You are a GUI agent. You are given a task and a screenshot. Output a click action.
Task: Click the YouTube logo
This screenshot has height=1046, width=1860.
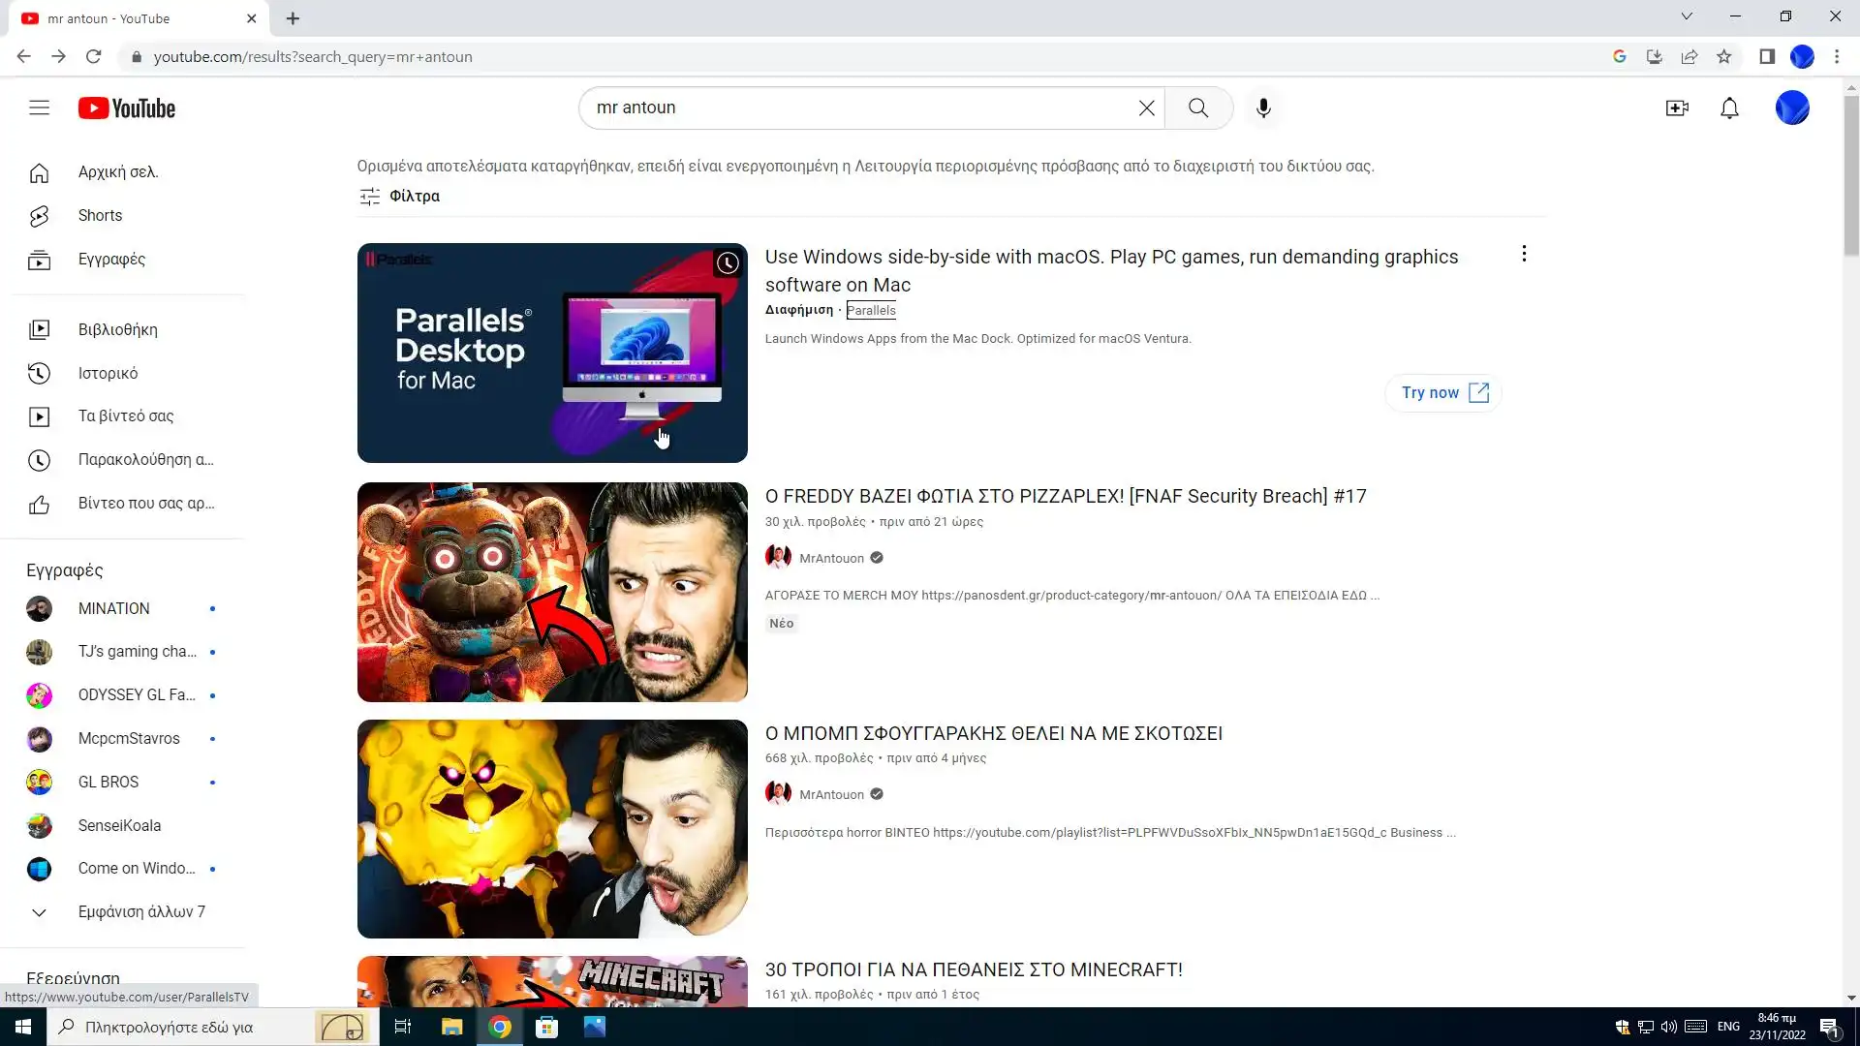click(127, 108)
